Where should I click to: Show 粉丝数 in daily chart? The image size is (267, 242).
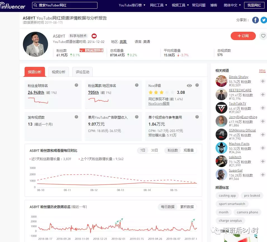coord(173,150)
